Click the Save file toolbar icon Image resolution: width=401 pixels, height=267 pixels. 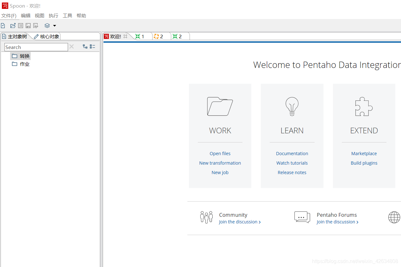(x=28, y=26)
